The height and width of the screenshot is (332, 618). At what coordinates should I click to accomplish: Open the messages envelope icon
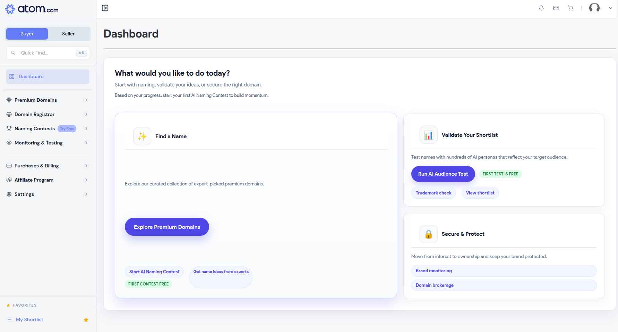pyautogui.click(x=556, y=8)
